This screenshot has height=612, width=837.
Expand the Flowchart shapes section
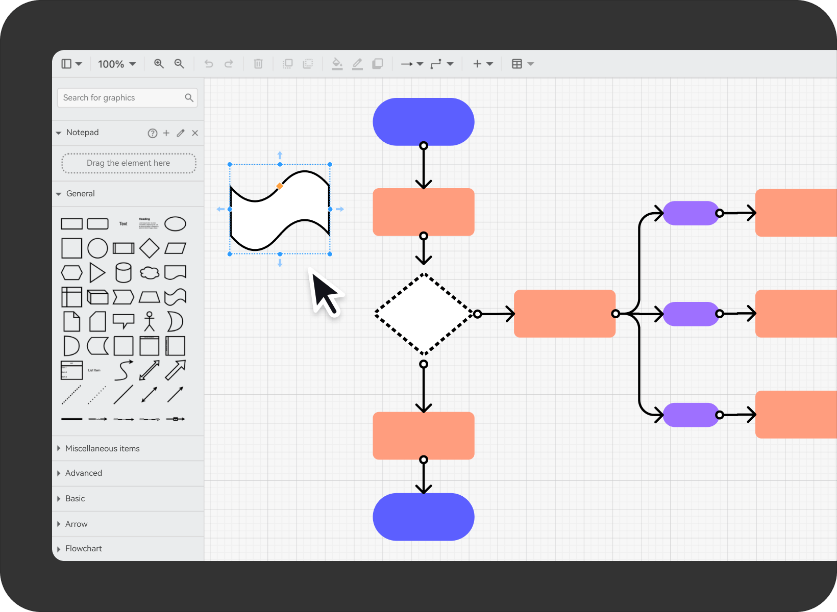pos(84,548)
